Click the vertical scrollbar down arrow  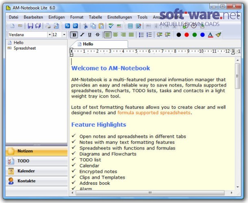[237, 187]
